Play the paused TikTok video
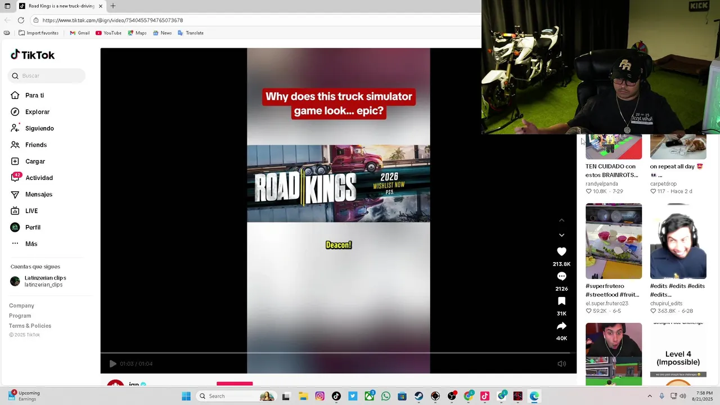The width and height of the screenshot is (720, 405). [112, 364]
